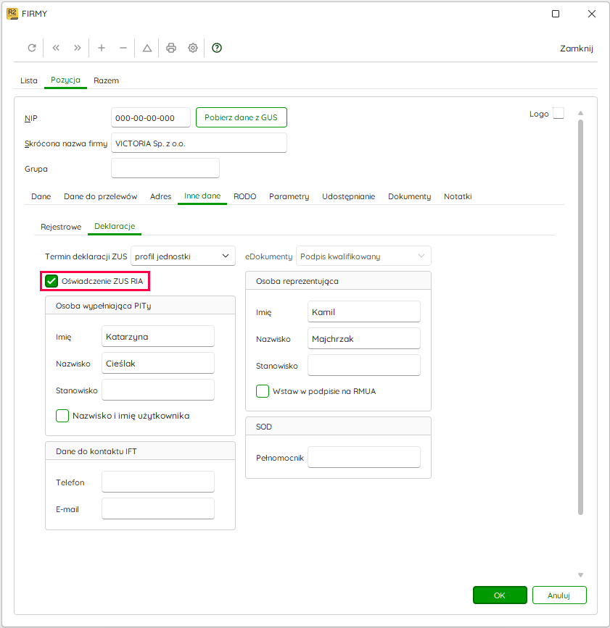
Task: Click the Pełnomocnik field in SOD
Action: click(364, 457)
